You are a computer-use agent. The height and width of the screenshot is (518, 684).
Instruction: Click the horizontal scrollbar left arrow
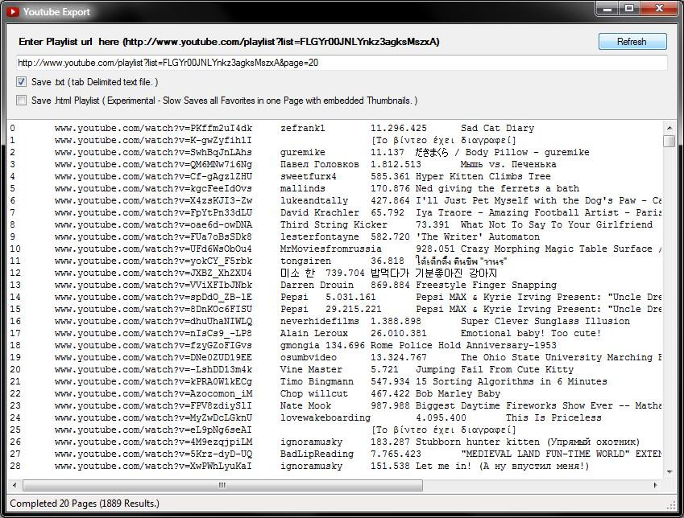tap(15, 485)
